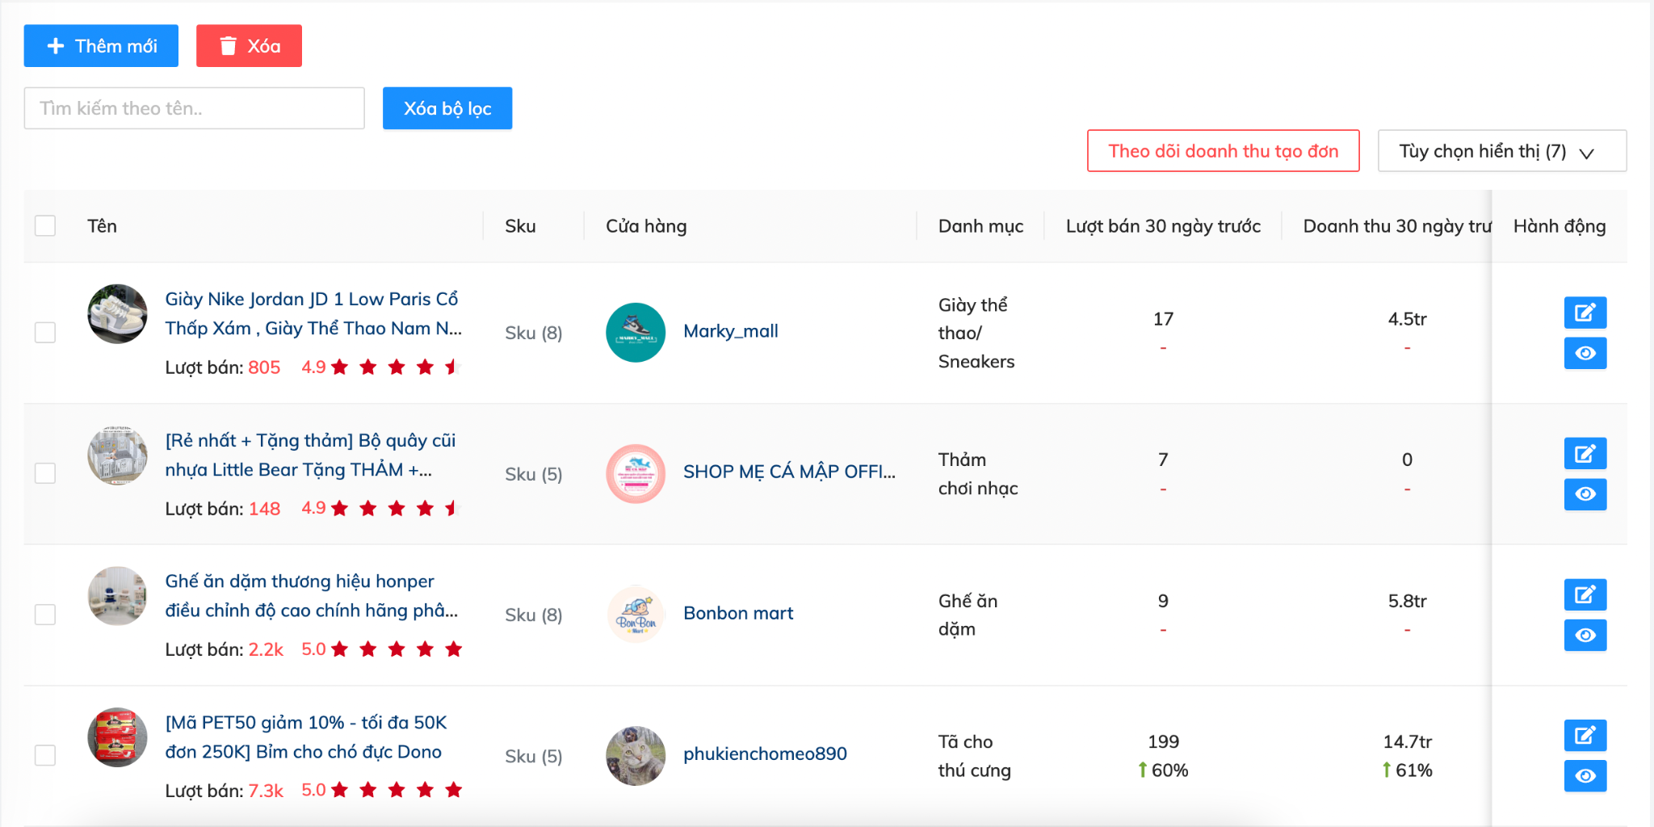Toggle the select-all checkbox in header

point(45,226)
